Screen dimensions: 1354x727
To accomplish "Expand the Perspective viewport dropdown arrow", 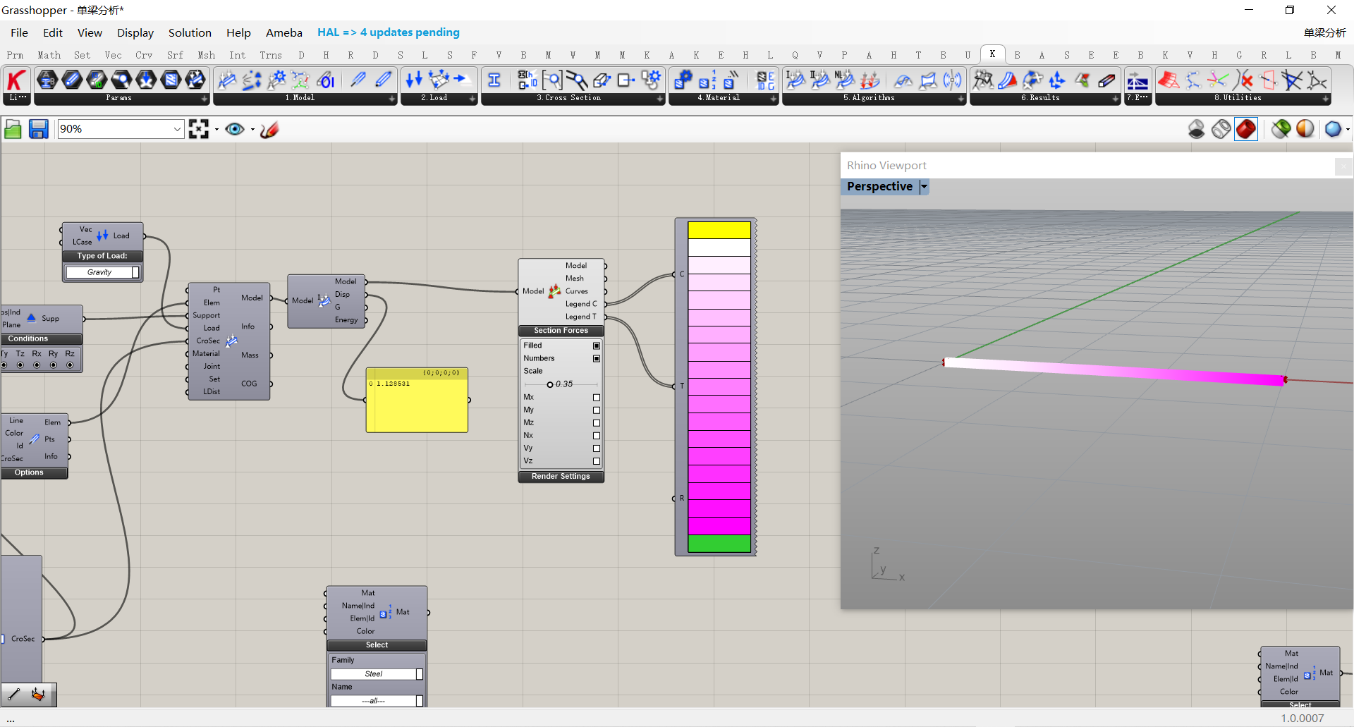I will pyautogui.click(x=924, y=187).
